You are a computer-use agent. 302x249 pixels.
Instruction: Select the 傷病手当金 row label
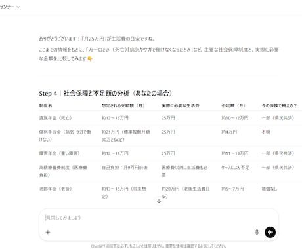click(65, 136)
